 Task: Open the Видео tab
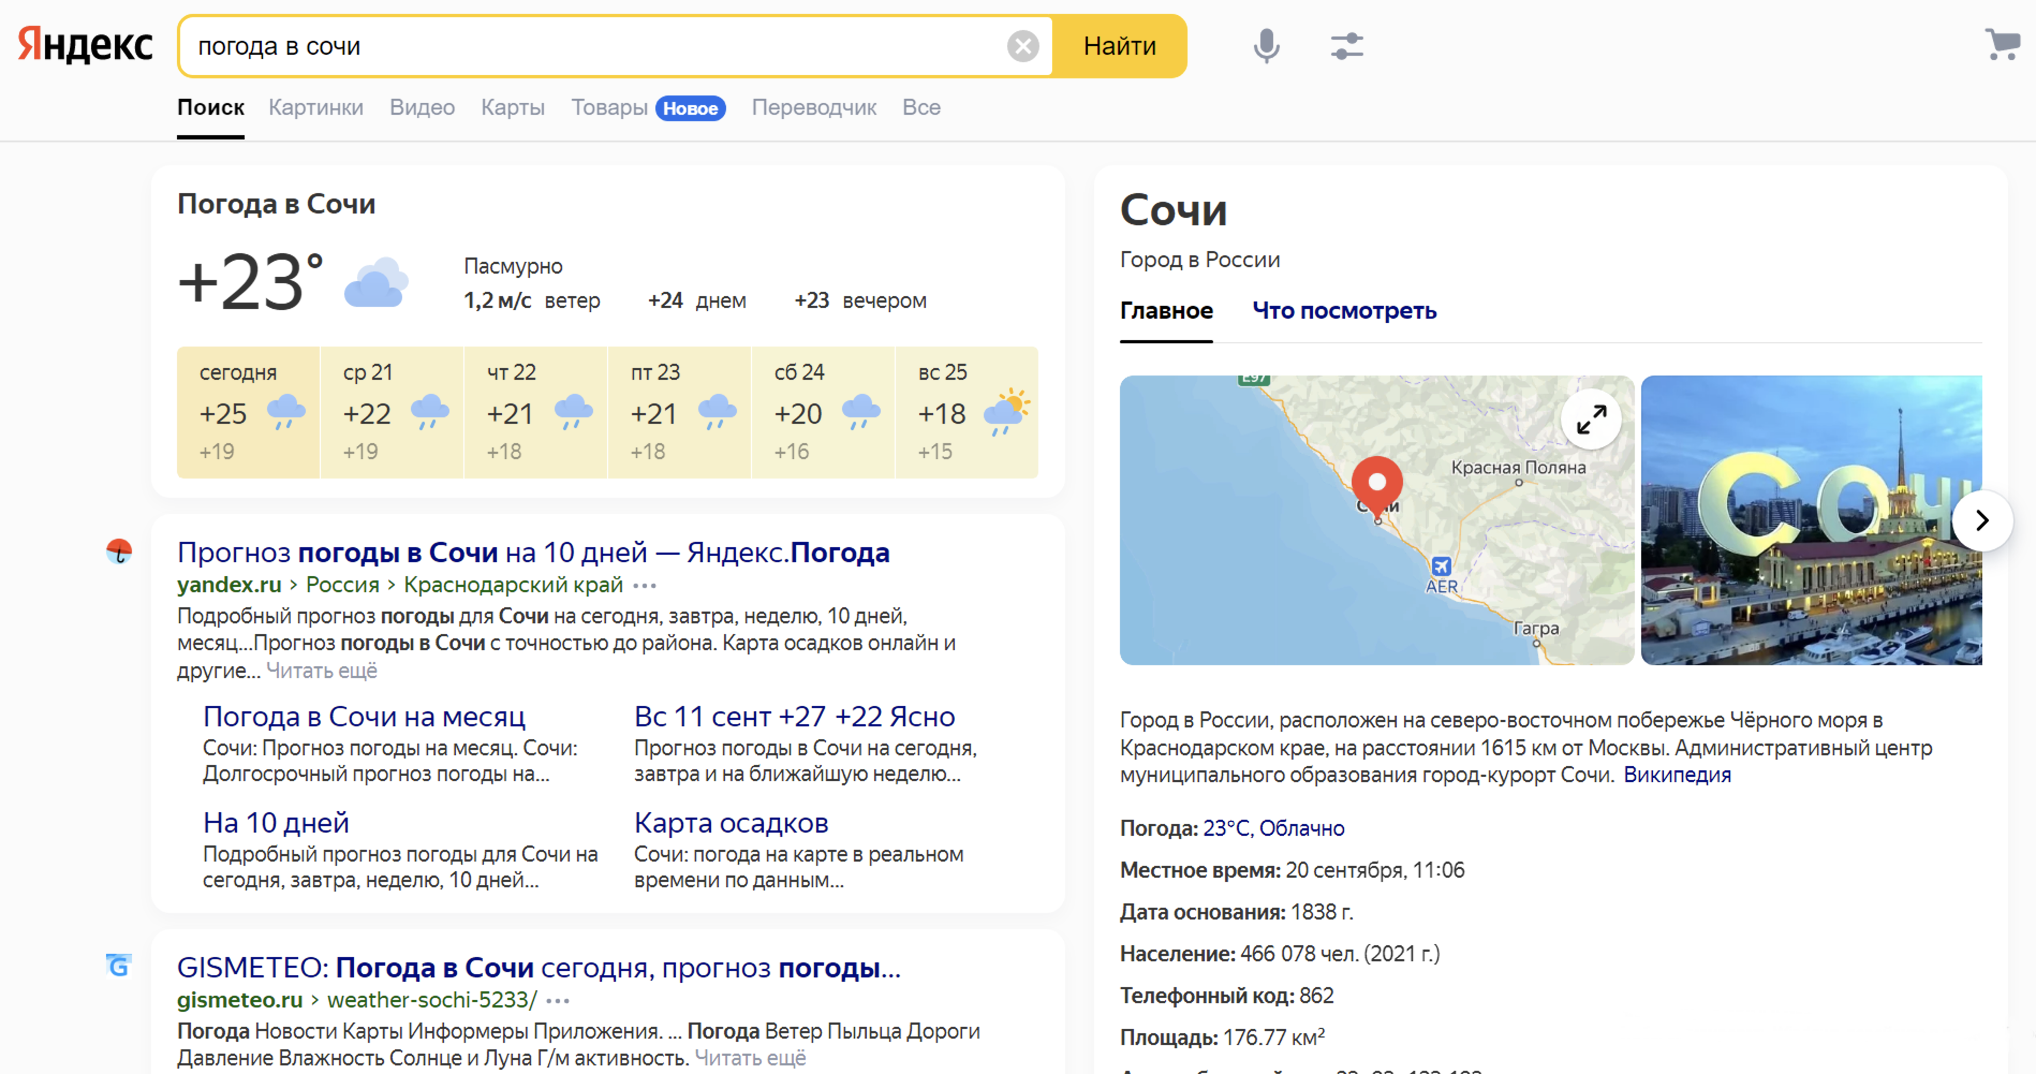coord(422,107)
